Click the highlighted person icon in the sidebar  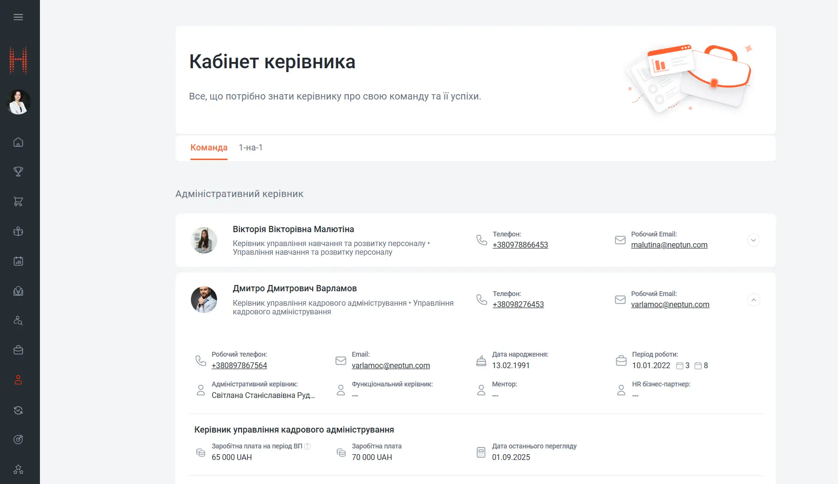(x=18, y=380)
